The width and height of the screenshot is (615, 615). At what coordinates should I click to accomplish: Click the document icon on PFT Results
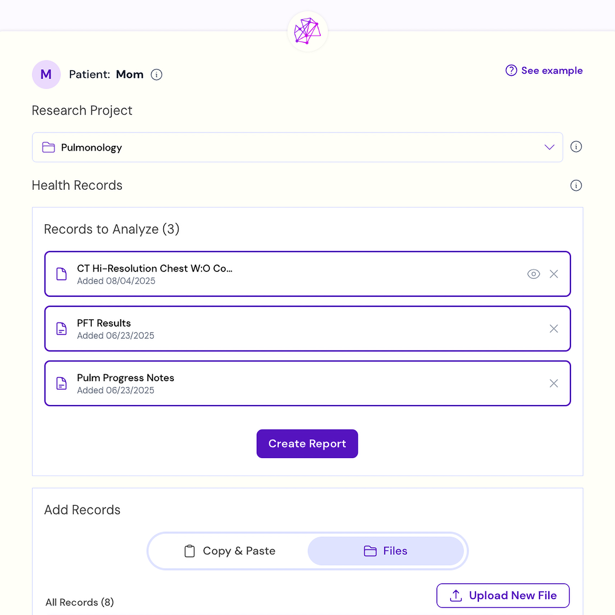point(61,329)
